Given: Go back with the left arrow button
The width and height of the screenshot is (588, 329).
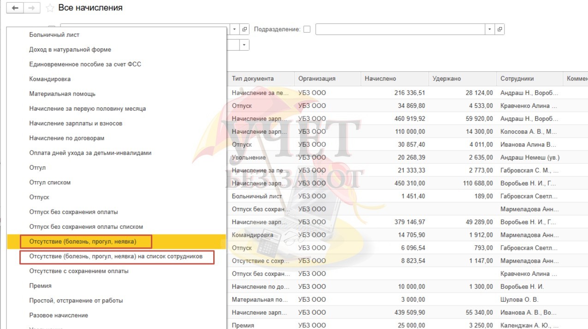Looking at the screenshot, I should 15,8.
